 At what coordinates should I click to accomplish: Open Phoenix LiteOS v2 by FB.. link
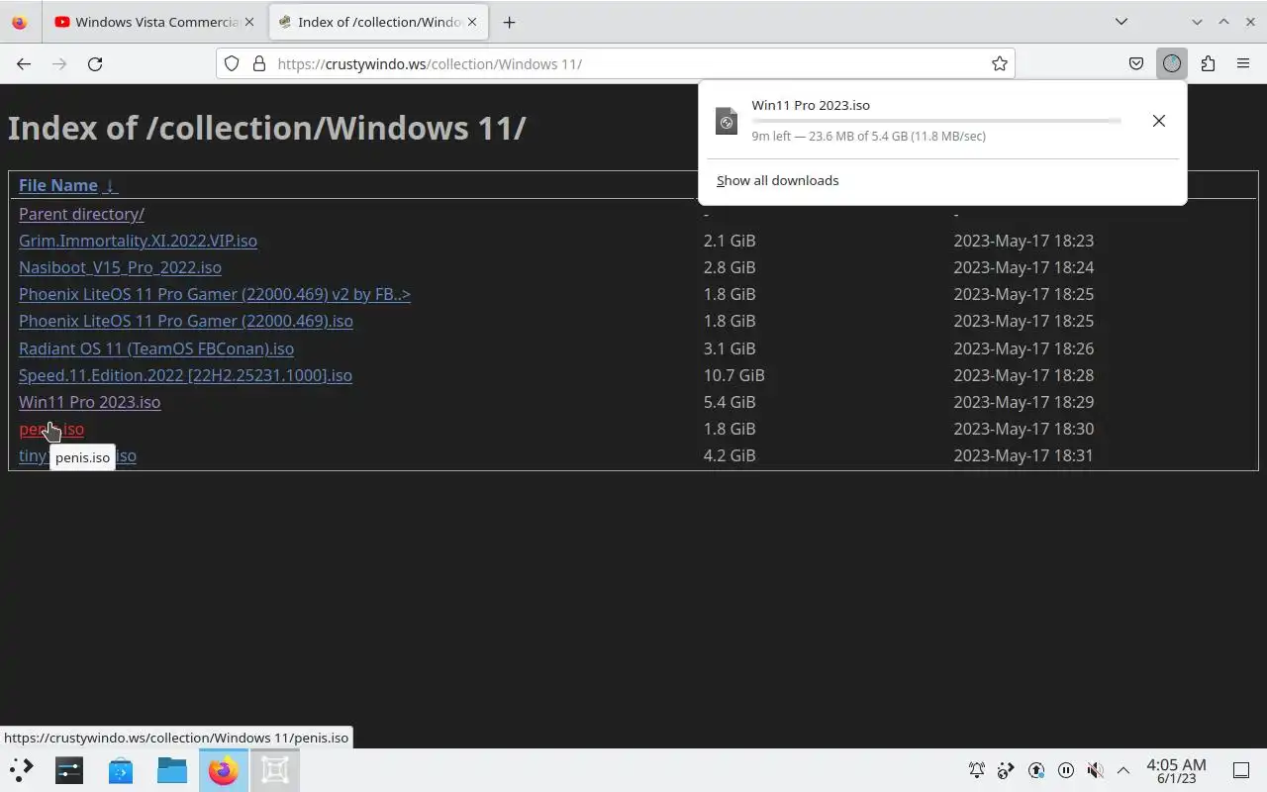point(215,294)
